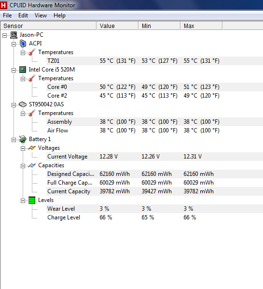Viewport: 263px width, 289px height.
Task: Collapse the Levels node
Action: point(23,201)
